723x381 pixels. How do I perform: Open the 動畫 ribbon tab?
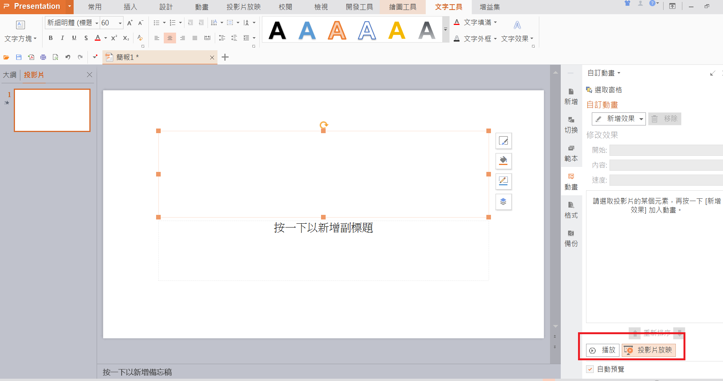[x=202, y=7]
